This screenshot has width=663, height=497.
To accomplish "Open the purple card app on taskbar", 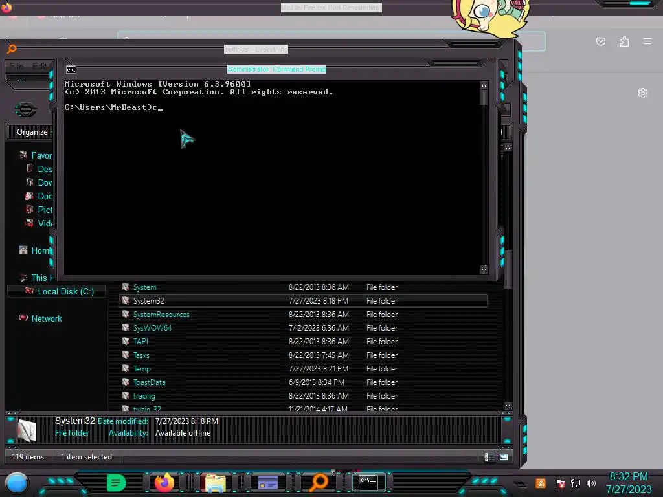I will [x=267, y=483].
